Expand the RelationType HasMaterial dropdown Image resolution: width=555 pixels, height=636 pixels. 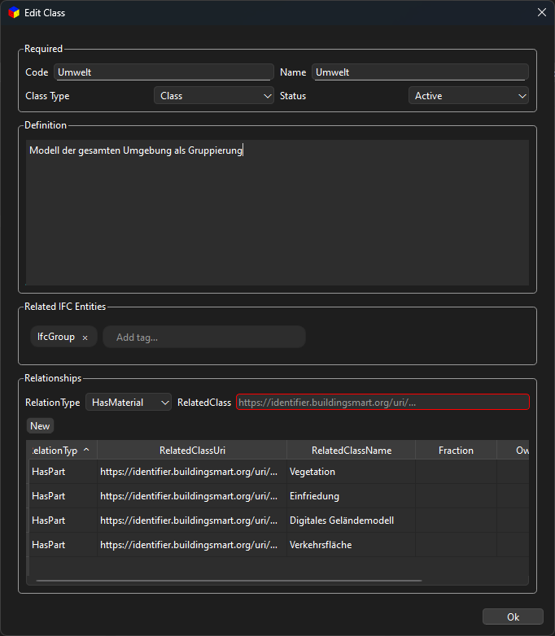[x=130, y=402]
